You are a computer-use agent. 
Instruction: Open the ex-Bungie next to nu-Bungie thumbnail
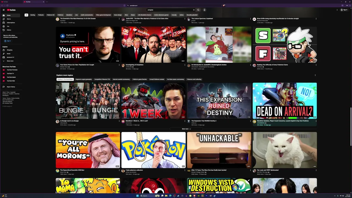point(88,101)
